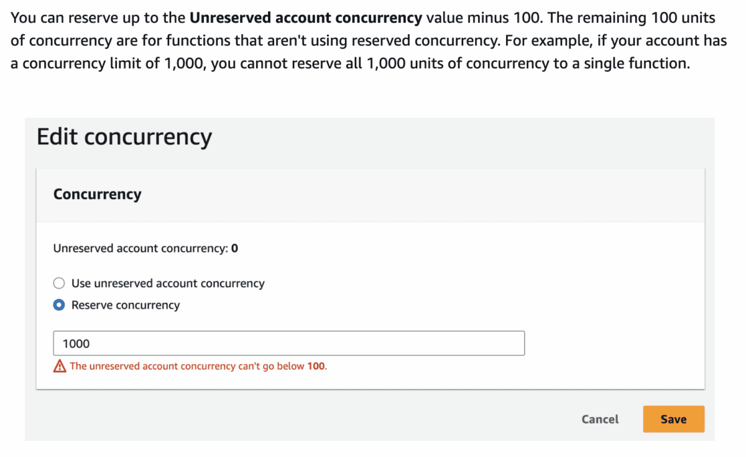The width and height of the screenshot is (746, 457).
Task: Click the empty radio circle above Reserve concurrency
Action: pyautogui.click(x=58, y=283)
